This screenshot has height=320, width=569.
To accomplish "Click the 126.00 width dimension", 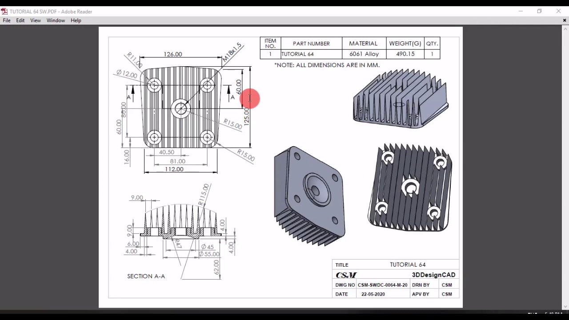I will 173,54.
